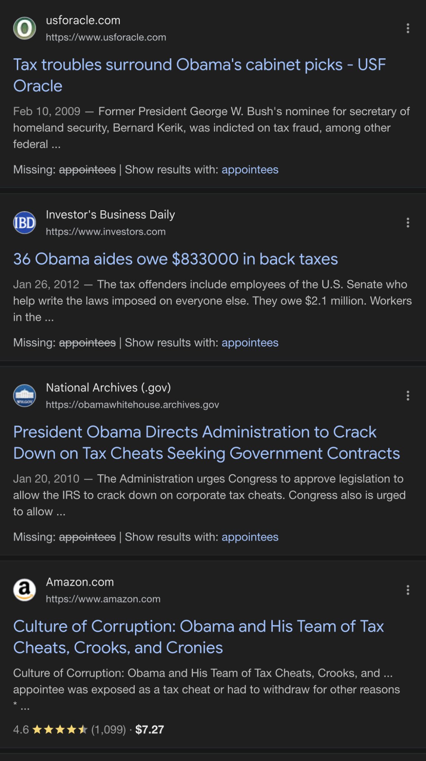Click the obamawhitehouse.archives.gov URL text
Screen dimensions: 426x761
132,405
